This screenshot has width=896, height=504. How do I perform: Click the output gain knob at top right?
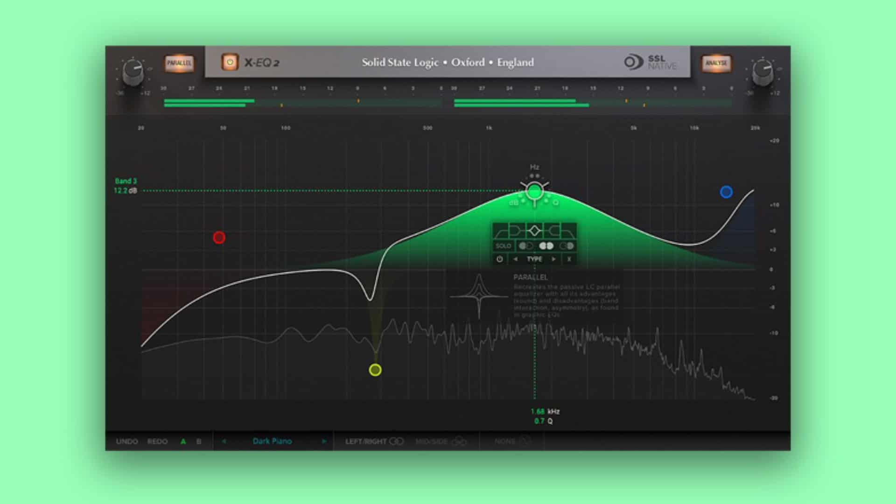coord(763,73)
